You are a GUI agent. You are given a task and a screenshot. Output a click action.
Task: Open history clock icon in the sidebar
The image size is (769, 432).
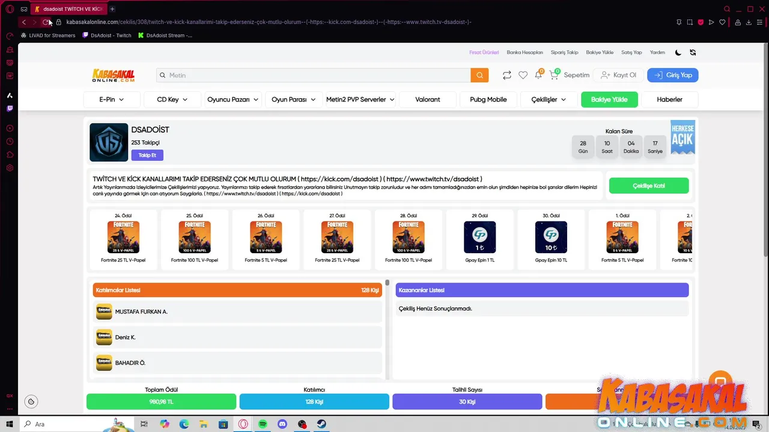10,142
